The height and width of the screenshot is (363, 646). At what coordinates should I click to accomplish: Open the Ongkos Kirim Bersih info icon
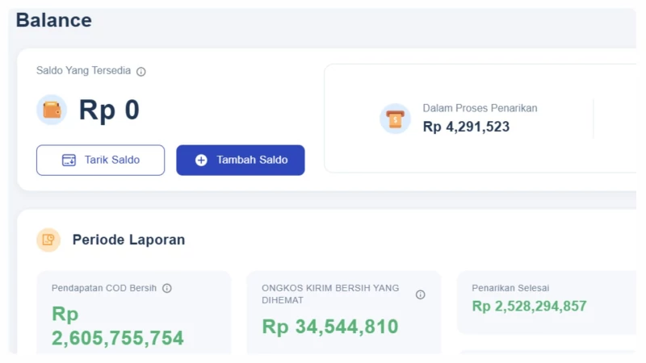point(420,294)
